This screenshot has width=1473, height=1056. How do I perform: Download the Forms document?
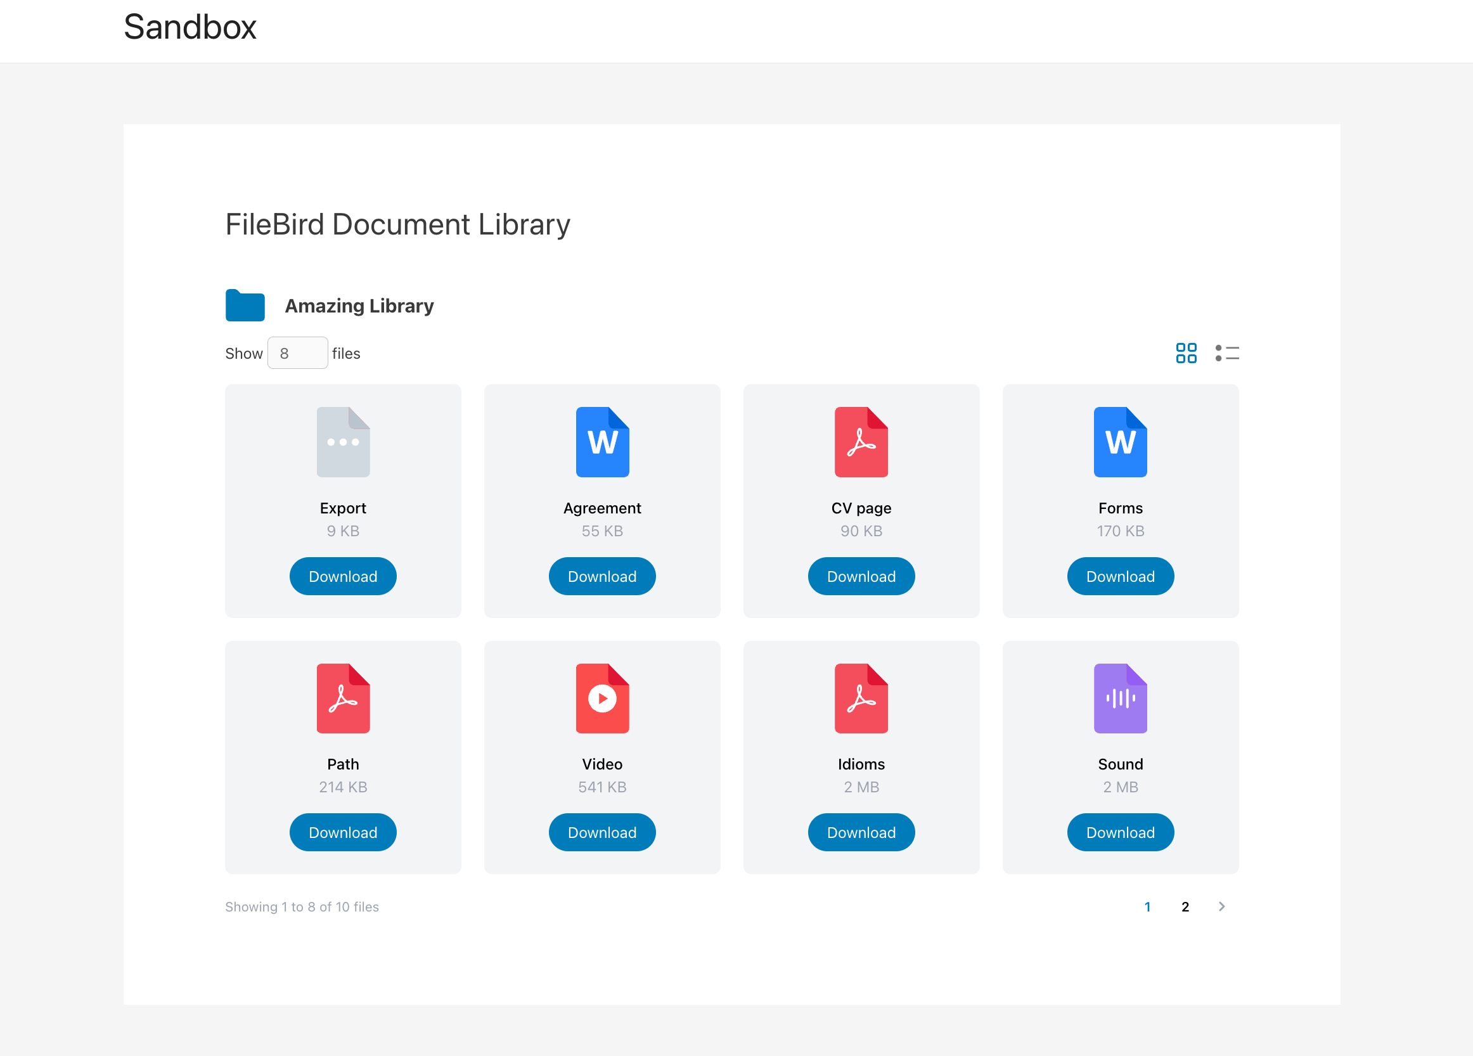pyautogui.click(x=1121, y=576)
